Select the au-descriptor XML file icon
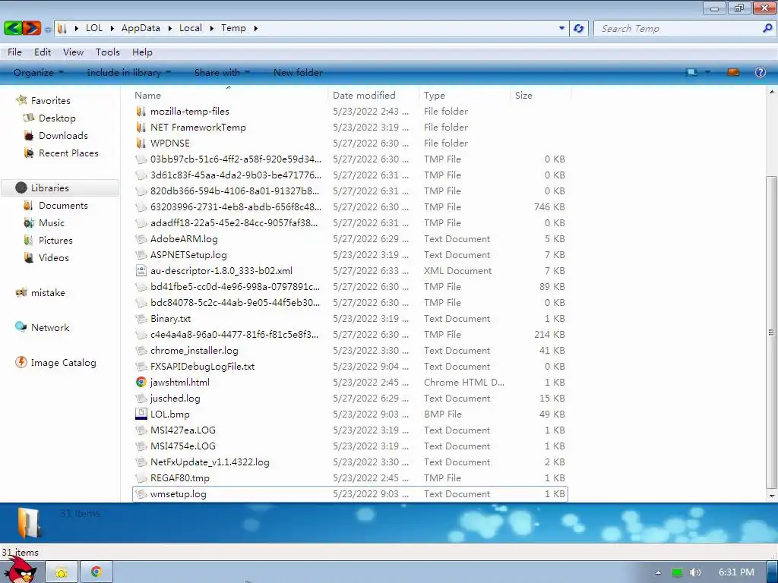 141,270
